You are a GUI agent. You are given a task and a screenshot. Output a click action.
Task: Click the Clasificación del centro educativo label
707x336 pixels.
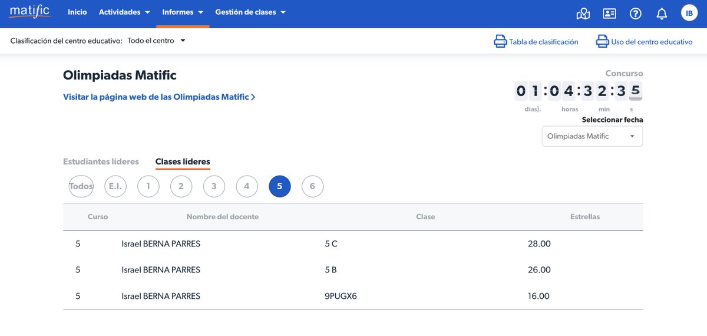point(66,41)
